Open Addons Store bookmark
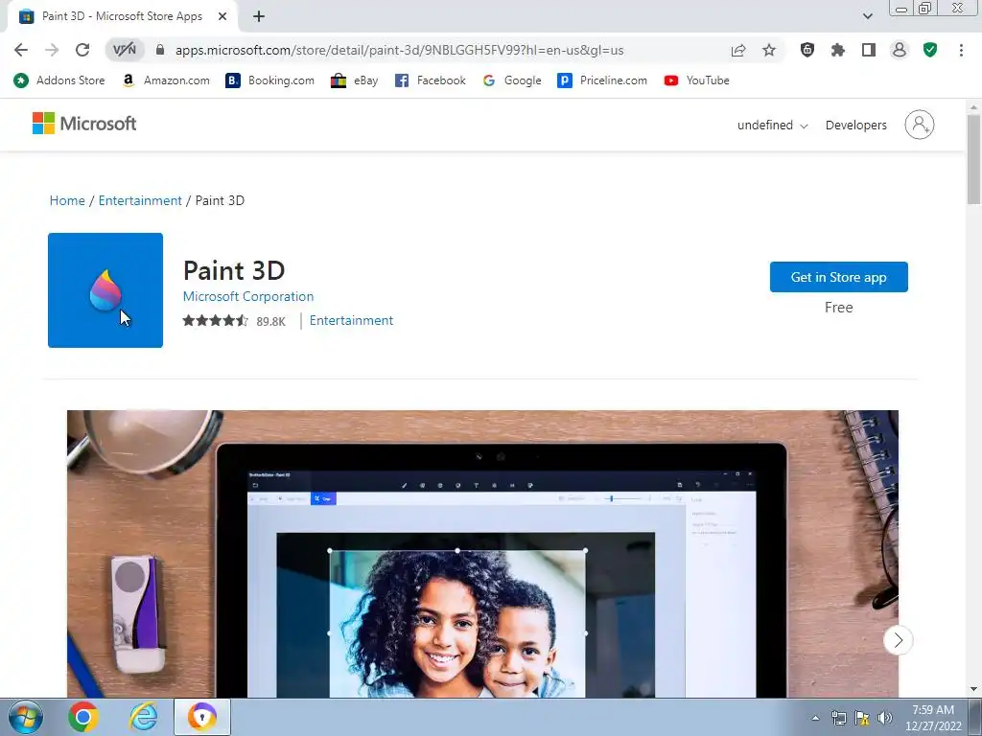Image resolution: width=982 pixels, height=736 pixels. 59,80
